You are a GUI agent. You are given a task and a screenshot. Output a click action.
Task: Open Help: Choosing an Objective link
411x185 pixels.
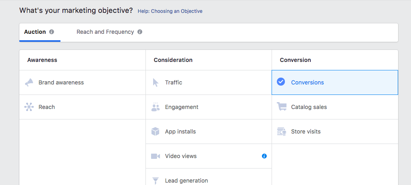(170, 11)
